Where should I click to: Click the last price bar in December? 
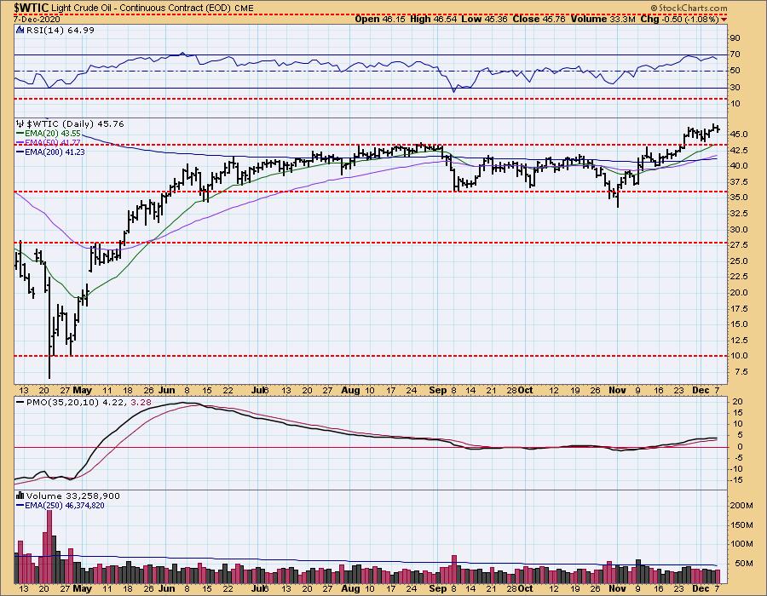(718, 129)
